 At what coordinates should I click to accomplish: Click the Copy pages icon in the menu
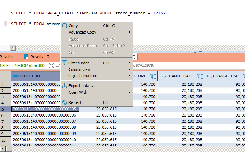point(65,26)
